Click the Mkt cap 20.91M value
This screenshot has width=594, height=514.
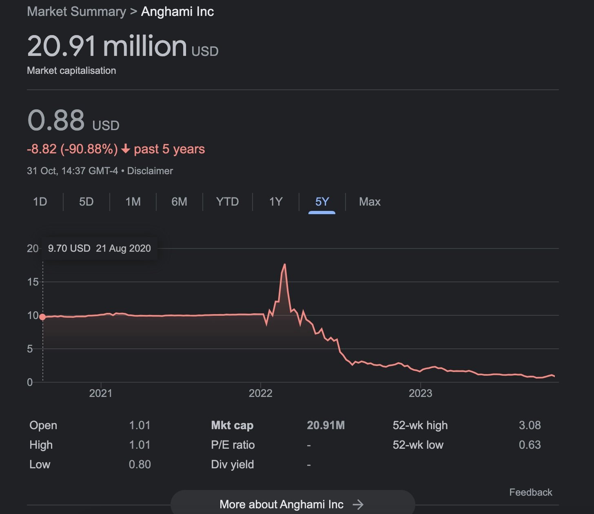pyautogui.click(x=326, y=425)
